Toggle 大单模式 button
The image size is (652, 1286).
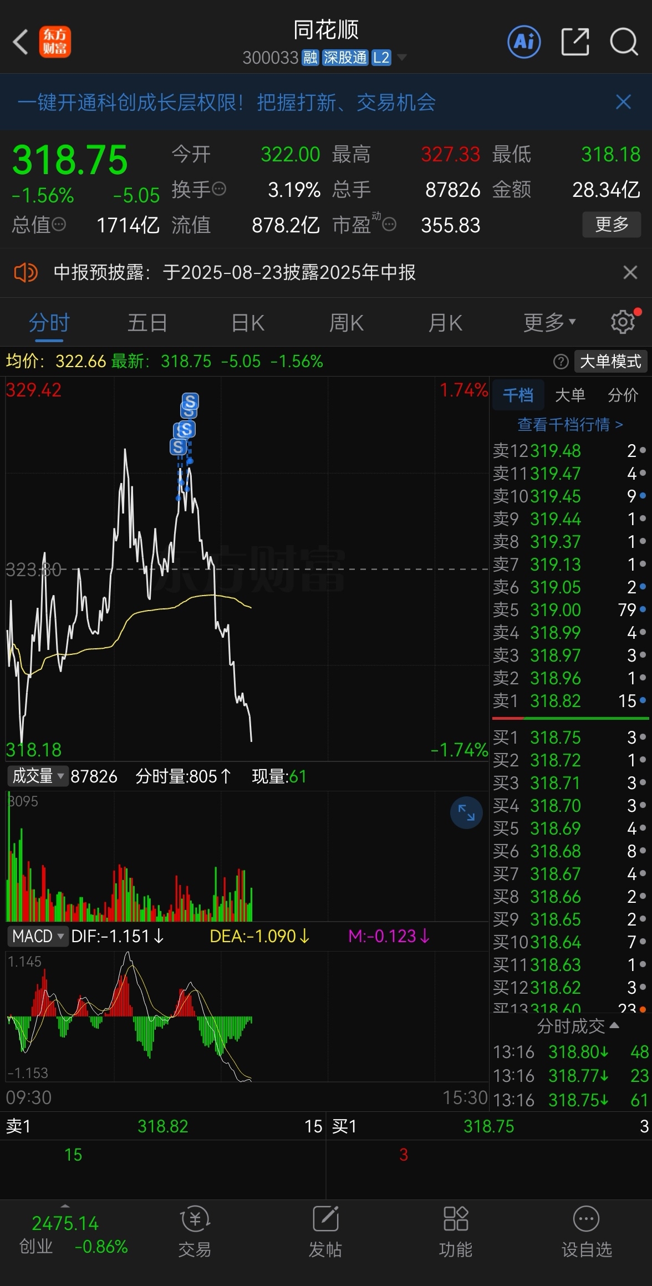(610, 362)
